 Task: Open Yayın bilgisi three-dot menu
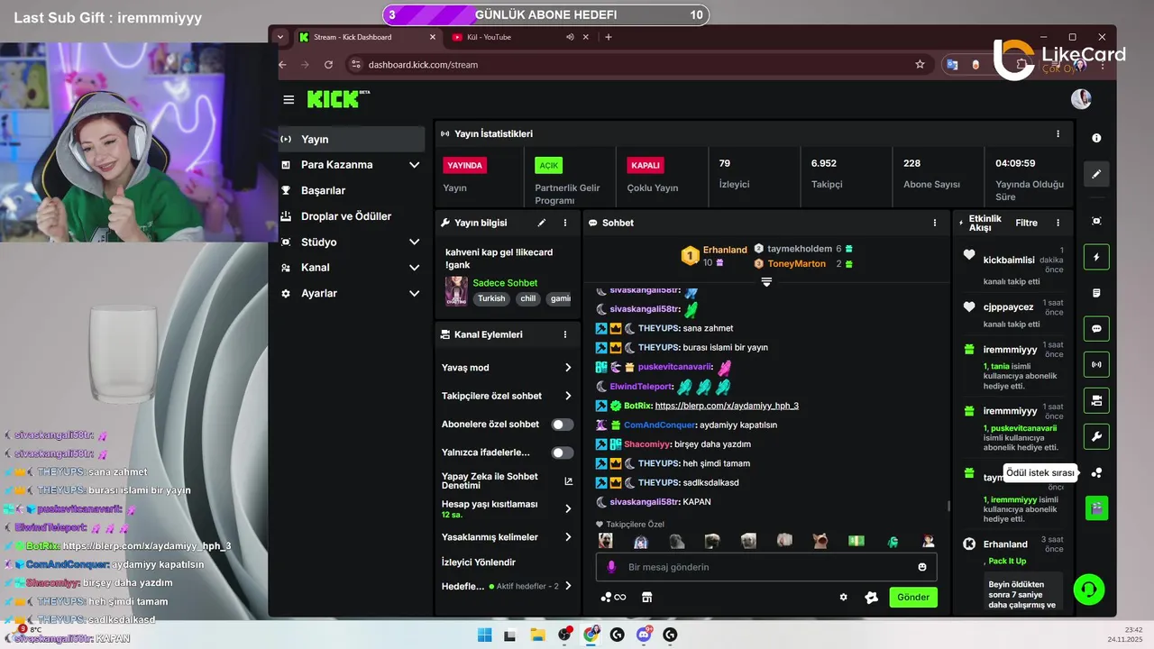(565, 223)
